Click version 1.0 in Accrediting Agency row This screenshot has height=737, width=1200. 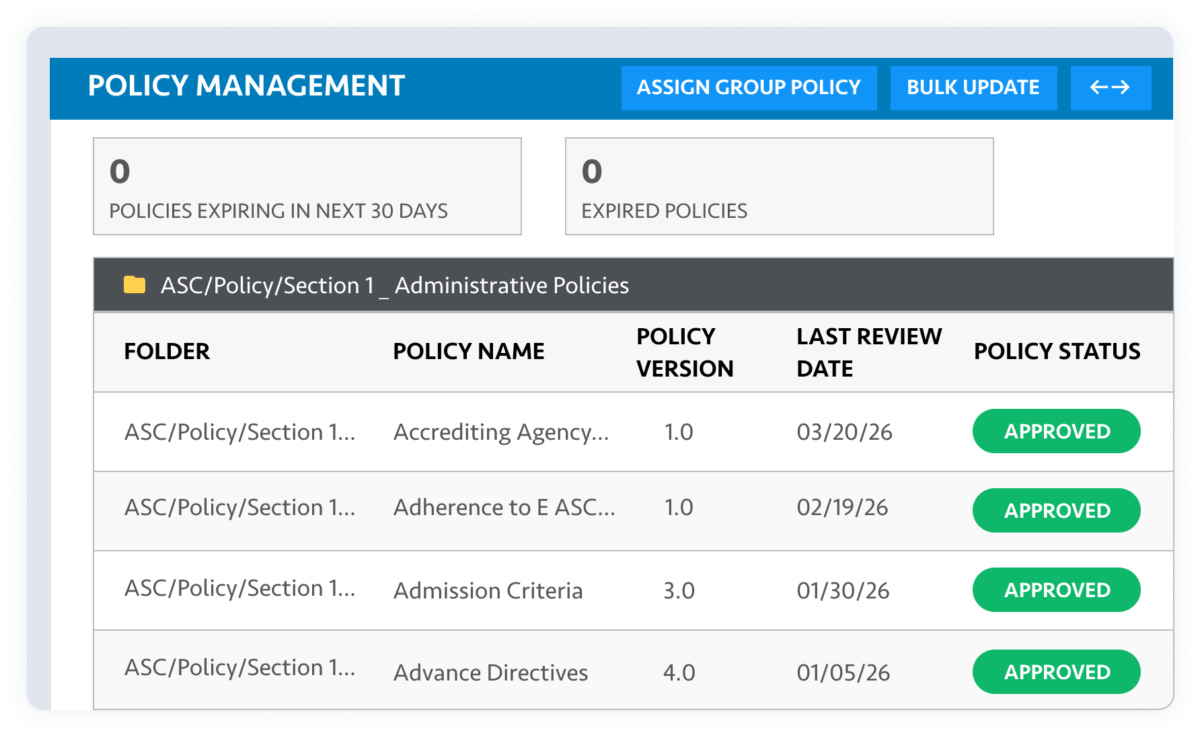679,432
